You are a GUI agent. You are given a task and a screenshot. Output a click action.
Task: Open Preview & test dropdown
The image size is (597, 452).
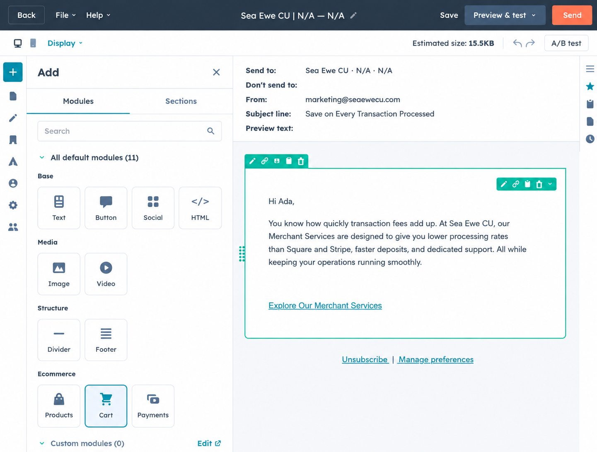(x=505, y=15)
